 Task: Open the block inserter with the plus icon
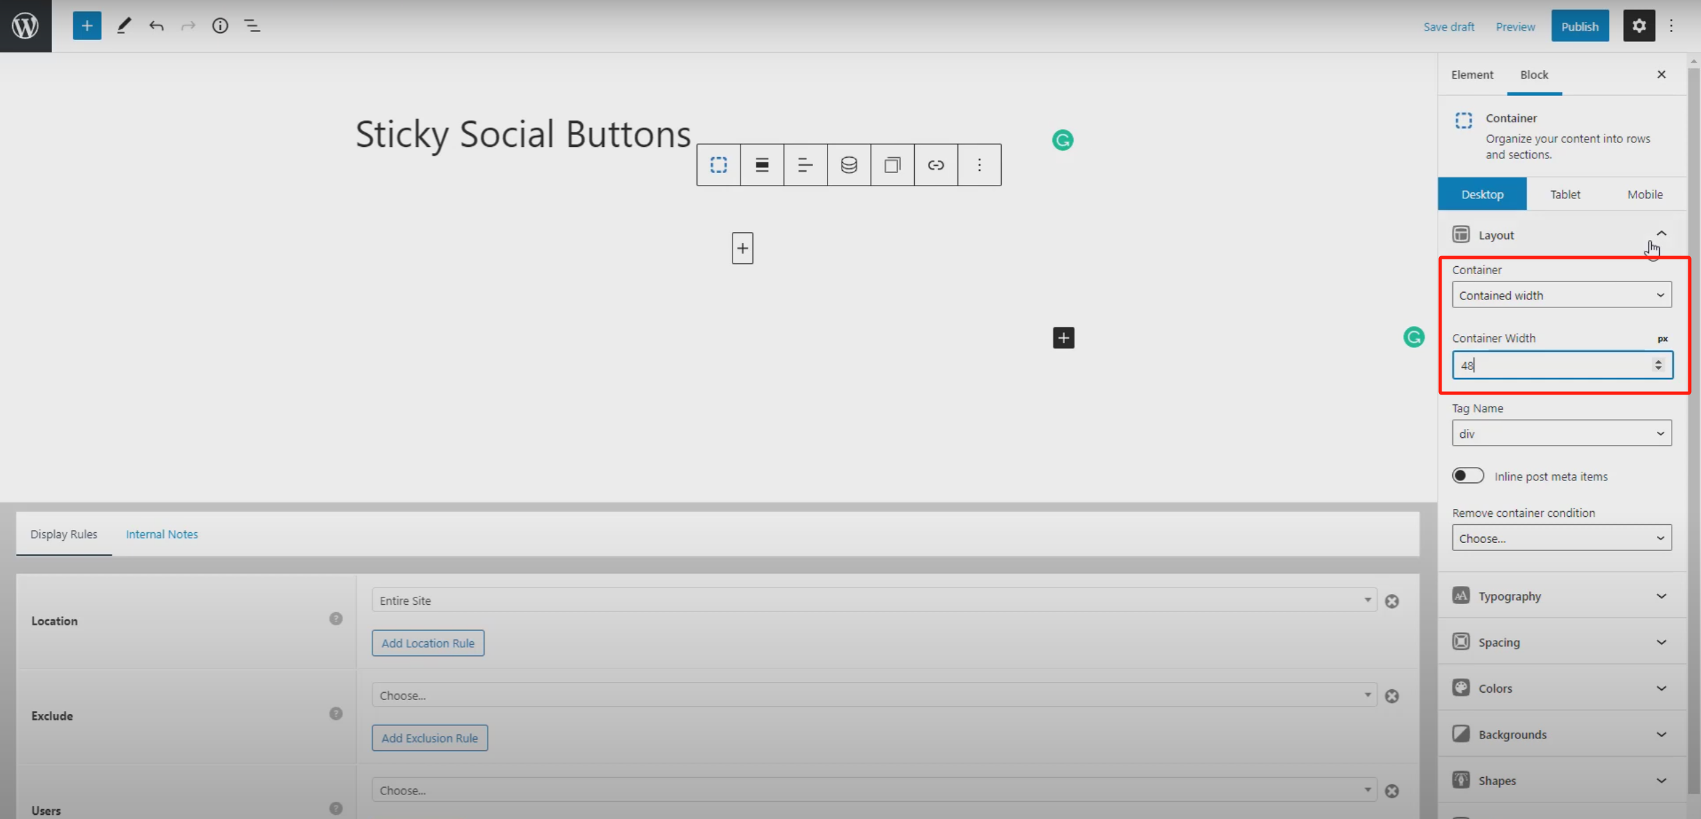[x=86, y=25]
